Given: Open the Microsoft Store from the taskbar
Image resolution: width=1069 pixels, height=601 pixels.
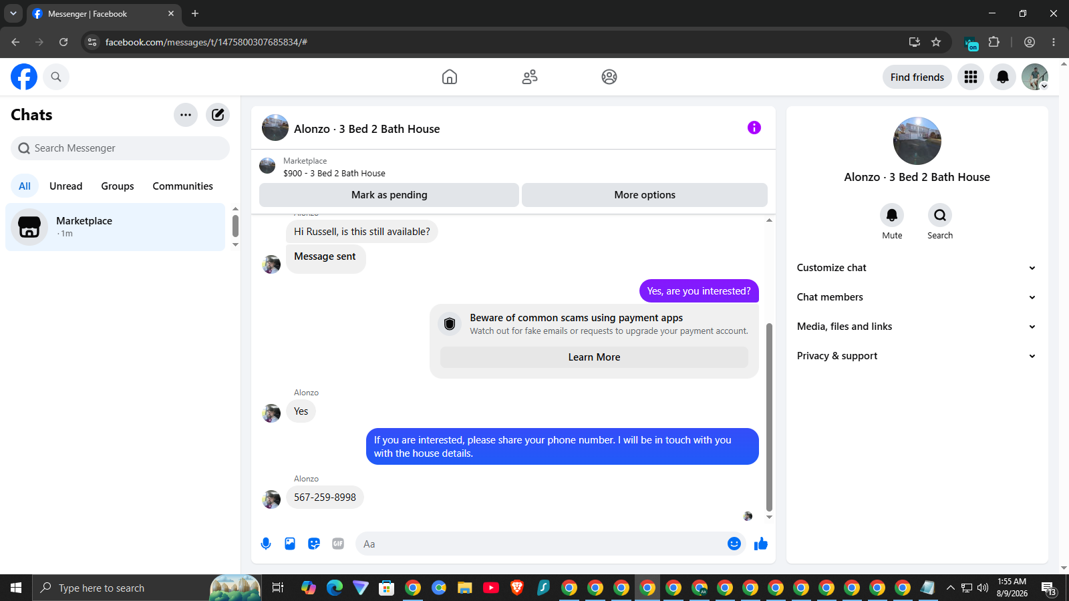Looking at the screenshot, I should click(387, 588).
